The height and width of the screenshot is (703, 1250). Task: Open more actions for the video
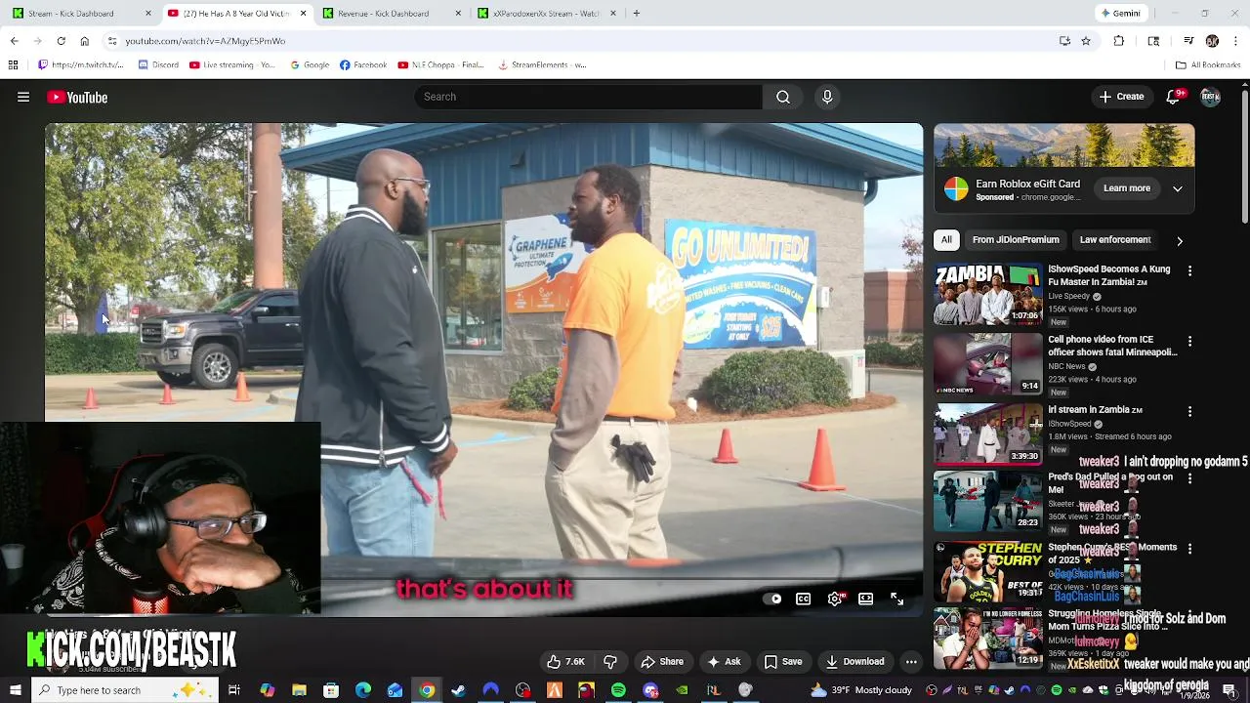pos(911,661)
